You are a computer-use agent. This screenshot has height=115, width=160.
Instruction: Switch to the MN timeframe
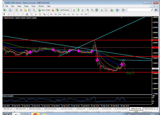pos(86,14)
